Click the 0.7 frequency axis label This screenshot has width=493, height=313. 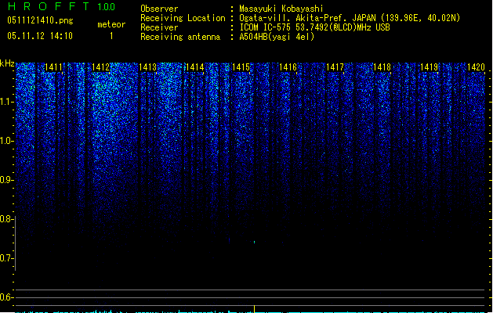(x=6, y=258)
